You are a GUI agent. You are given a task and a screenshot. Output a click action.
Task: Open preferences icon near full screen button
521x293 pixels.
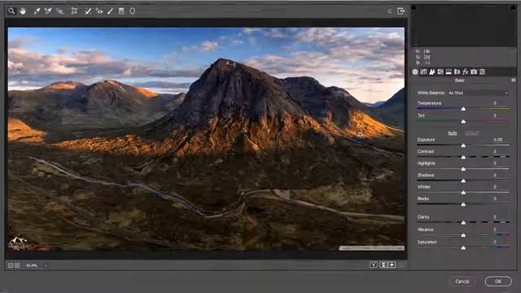(390, 11)
